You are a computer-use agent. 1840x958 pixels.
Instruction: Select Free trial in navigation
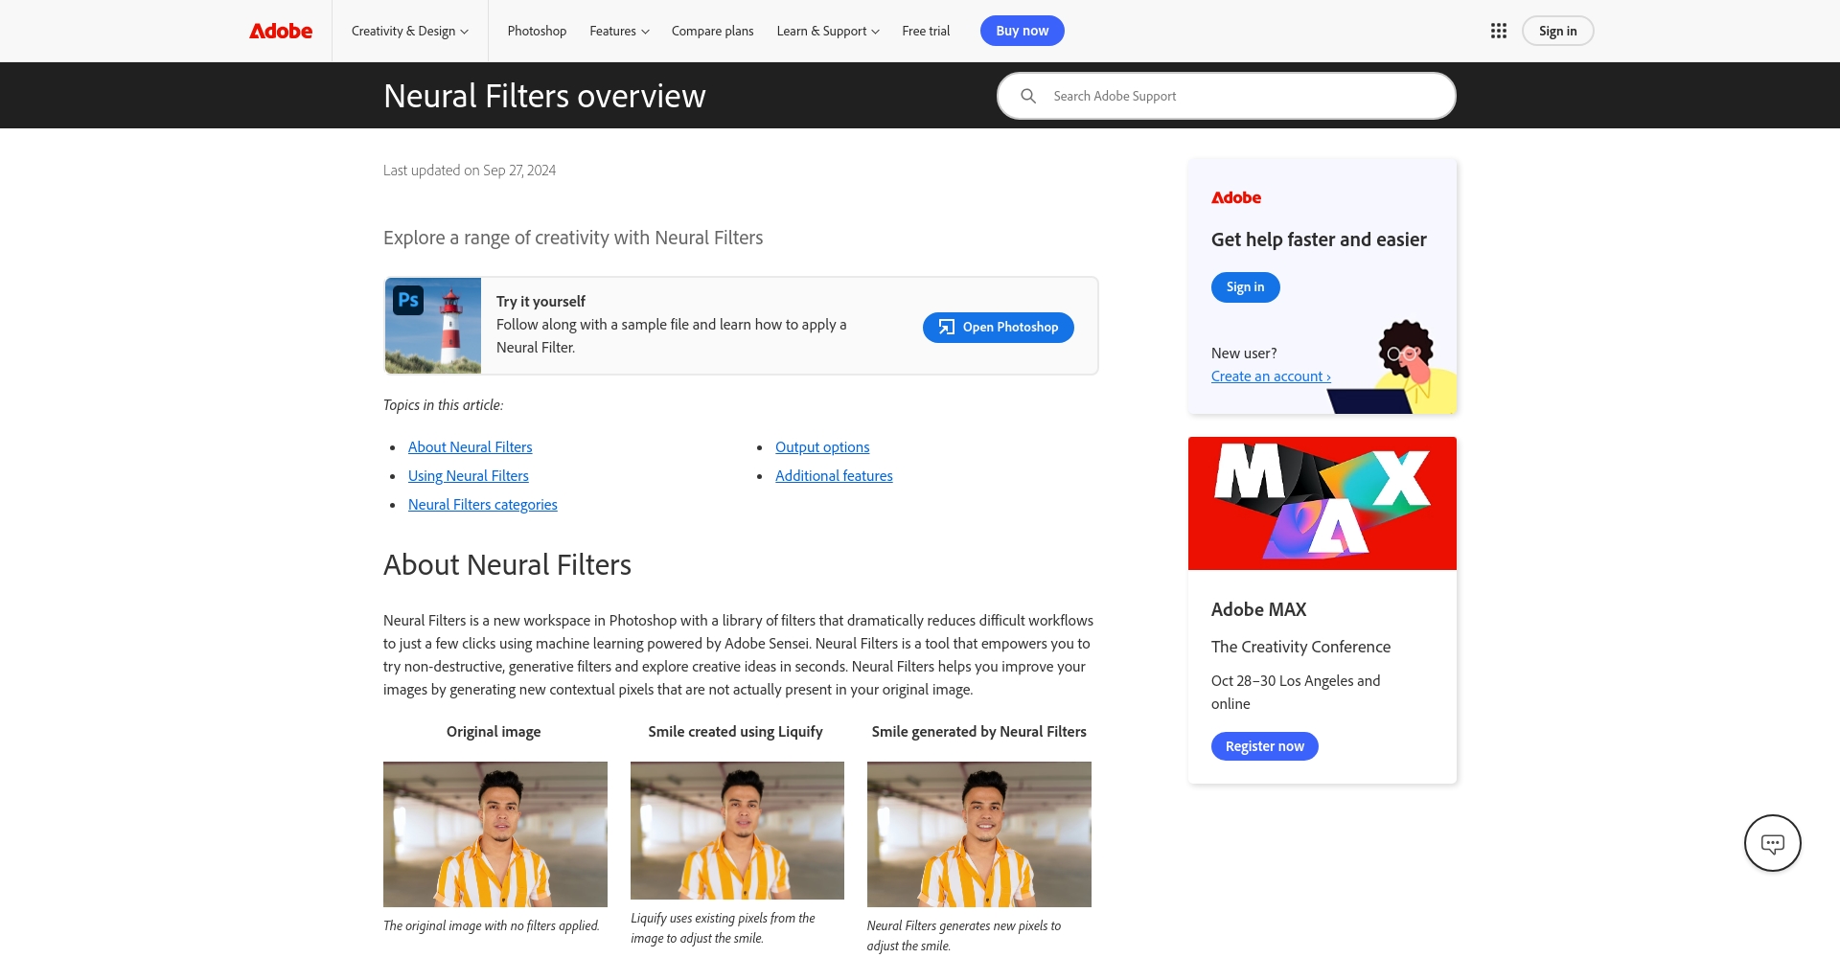pyautogui.click(x=926, y=31)
